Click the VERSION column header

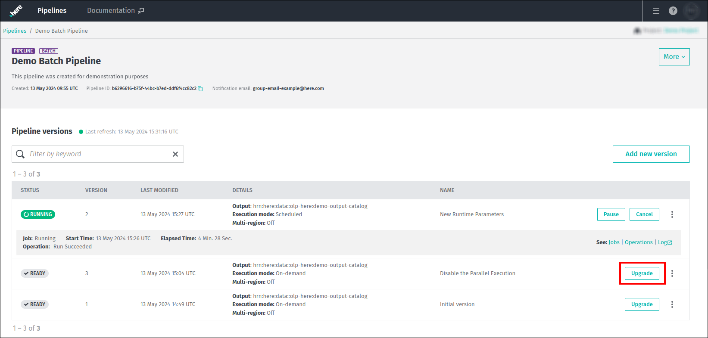[96, 190]
